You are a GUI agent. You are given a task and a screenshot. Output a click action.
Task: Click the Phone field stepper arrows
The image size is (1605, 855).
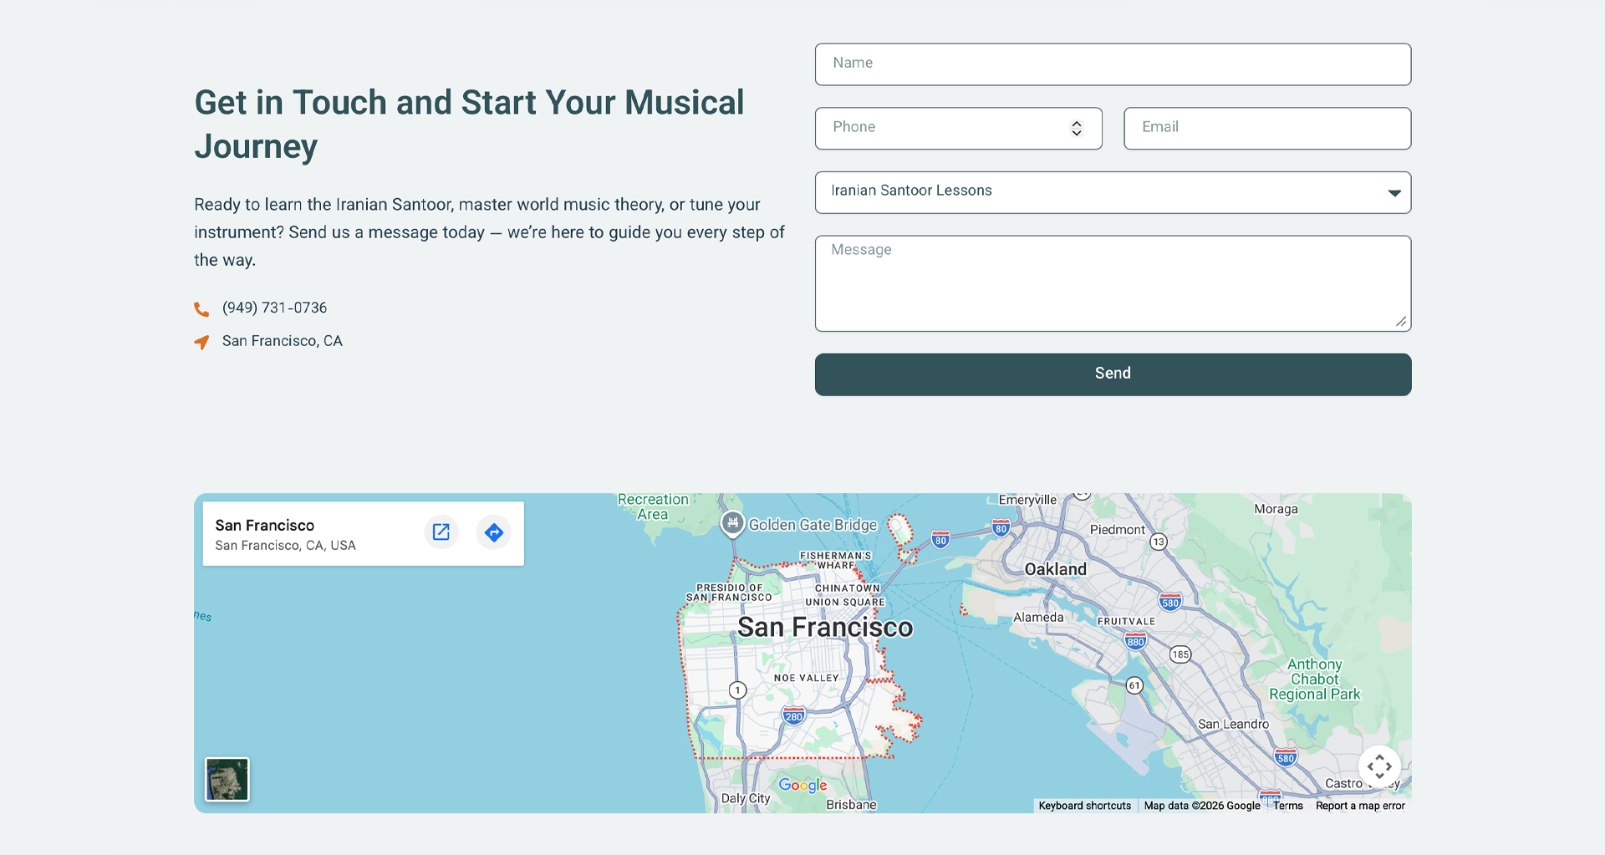coord(1077,128)
